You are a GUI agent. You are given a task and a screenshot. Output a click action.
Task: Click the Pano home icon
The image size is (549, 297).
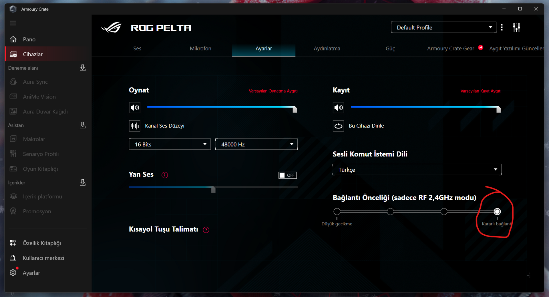[x=13, y=39]
